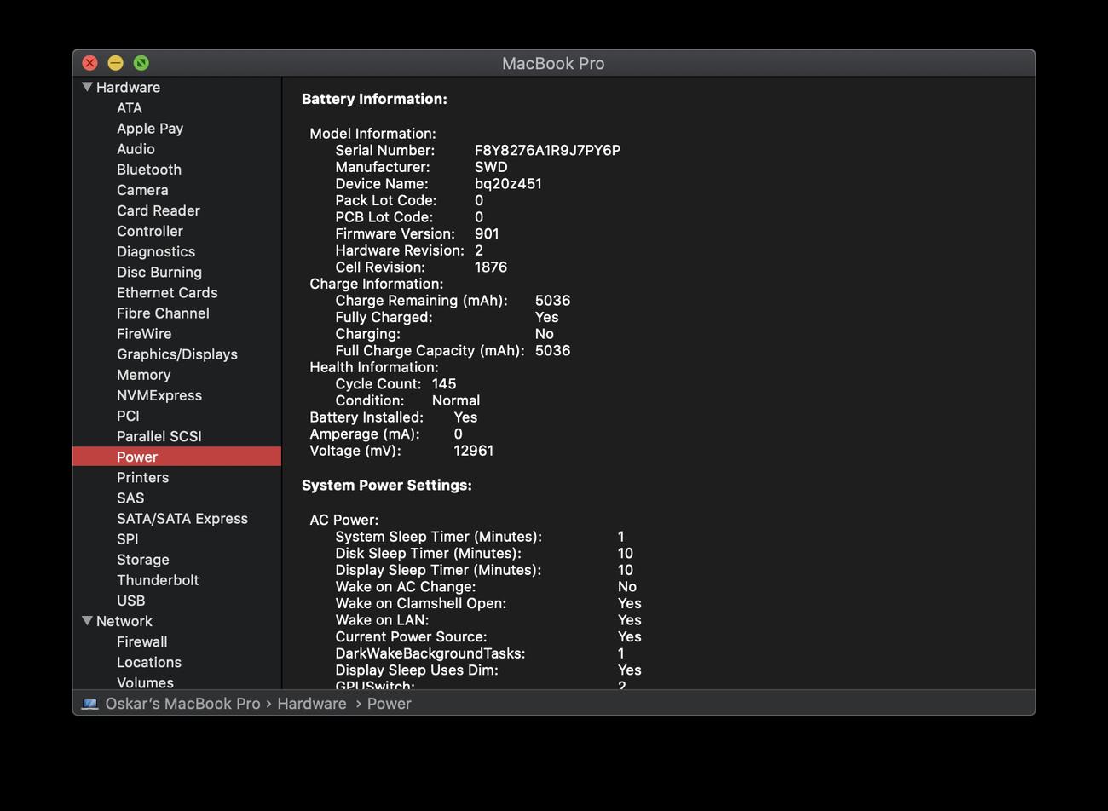Show USB device information
Image resolution: width=1108 pixels, height=811 pixels.
point(131,601)
